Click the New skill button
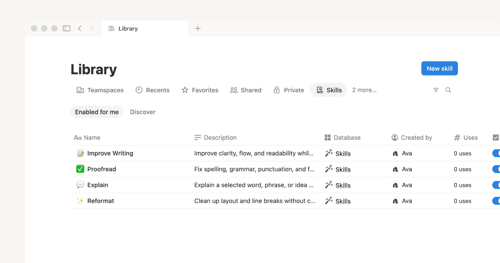Viewport: 500px width, 263px height. [440, 68]
